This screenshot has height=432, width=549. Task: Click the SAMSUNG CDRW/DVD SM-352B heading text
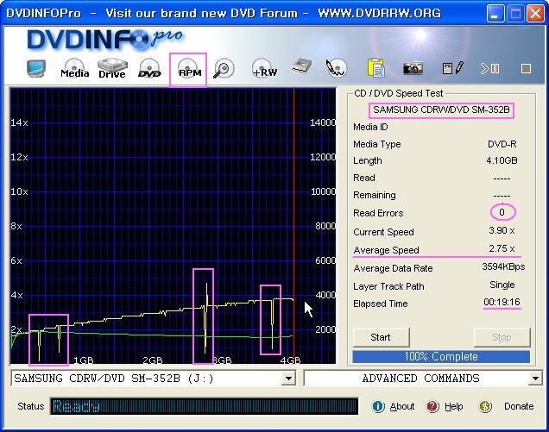coord(441,110)
